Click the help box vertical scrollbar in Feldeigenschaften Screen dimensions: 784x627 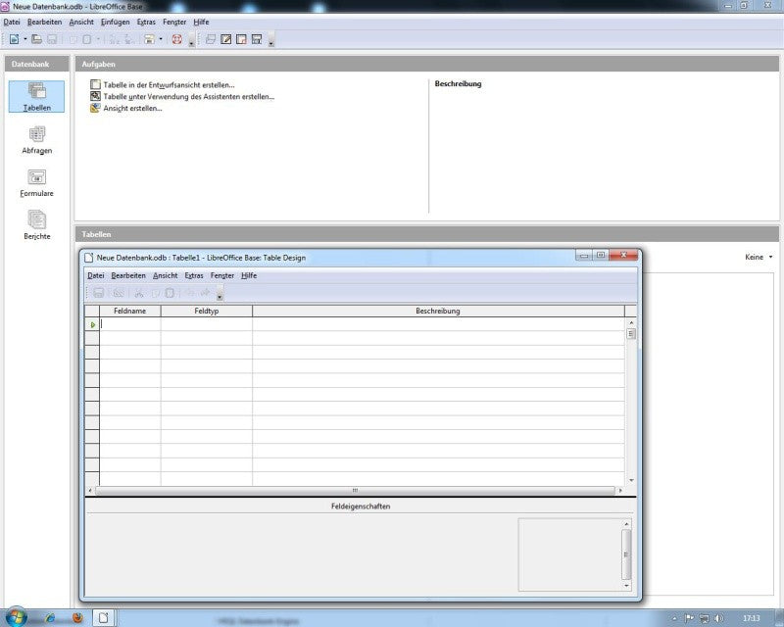point(626,555)
